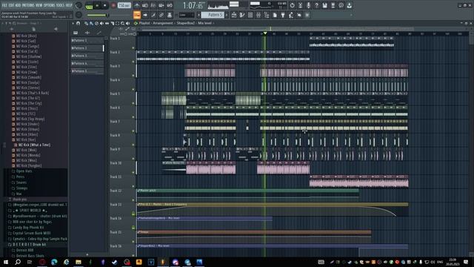
Task: Toggle Pattern/Song mode button
Action: coord(89,5)
